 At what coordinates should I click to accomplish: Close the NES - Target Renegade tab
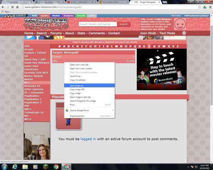tap(159, 2)
